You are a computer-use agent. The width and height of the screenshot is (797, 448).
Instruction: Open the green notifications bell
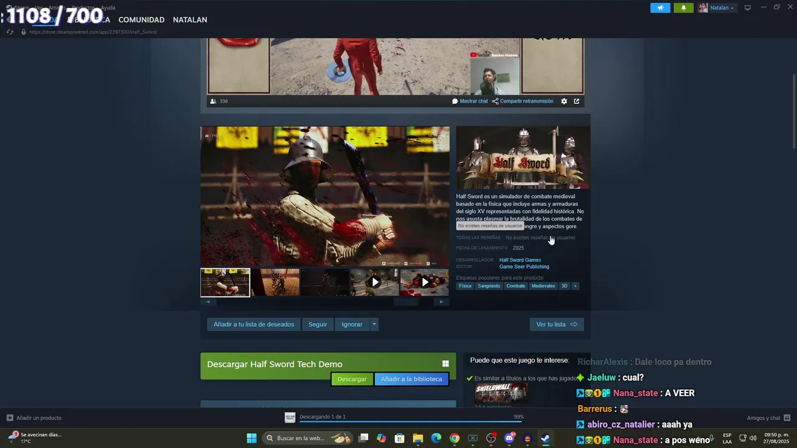(x=683, y=7)
